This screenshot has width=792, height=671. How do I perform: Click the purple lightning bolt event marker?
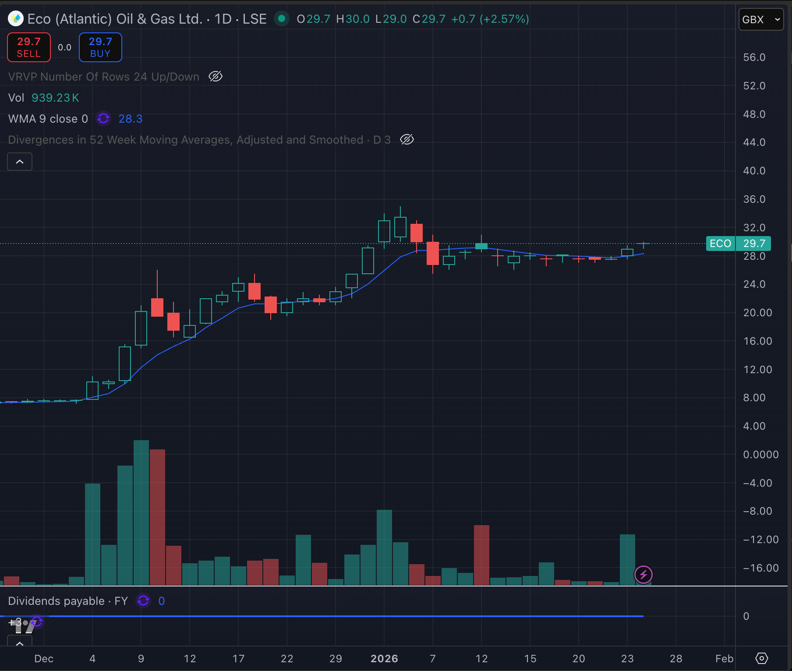643,575
